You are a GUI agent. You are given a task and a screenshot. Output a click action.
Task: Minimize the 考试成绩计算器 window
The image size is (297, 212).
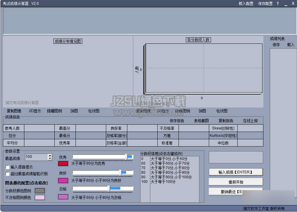pyautogui.click(x=286, y=4)
